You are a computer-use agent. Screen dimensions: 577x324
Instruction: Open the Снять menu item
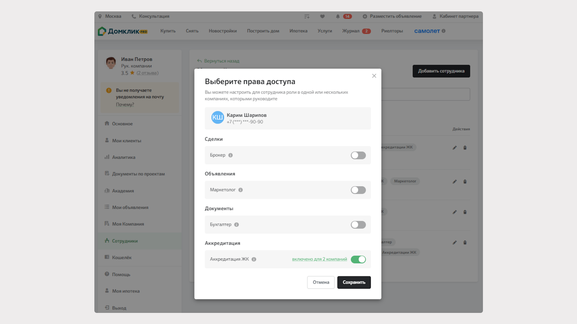pyautogui.click(x=192, y=31)
